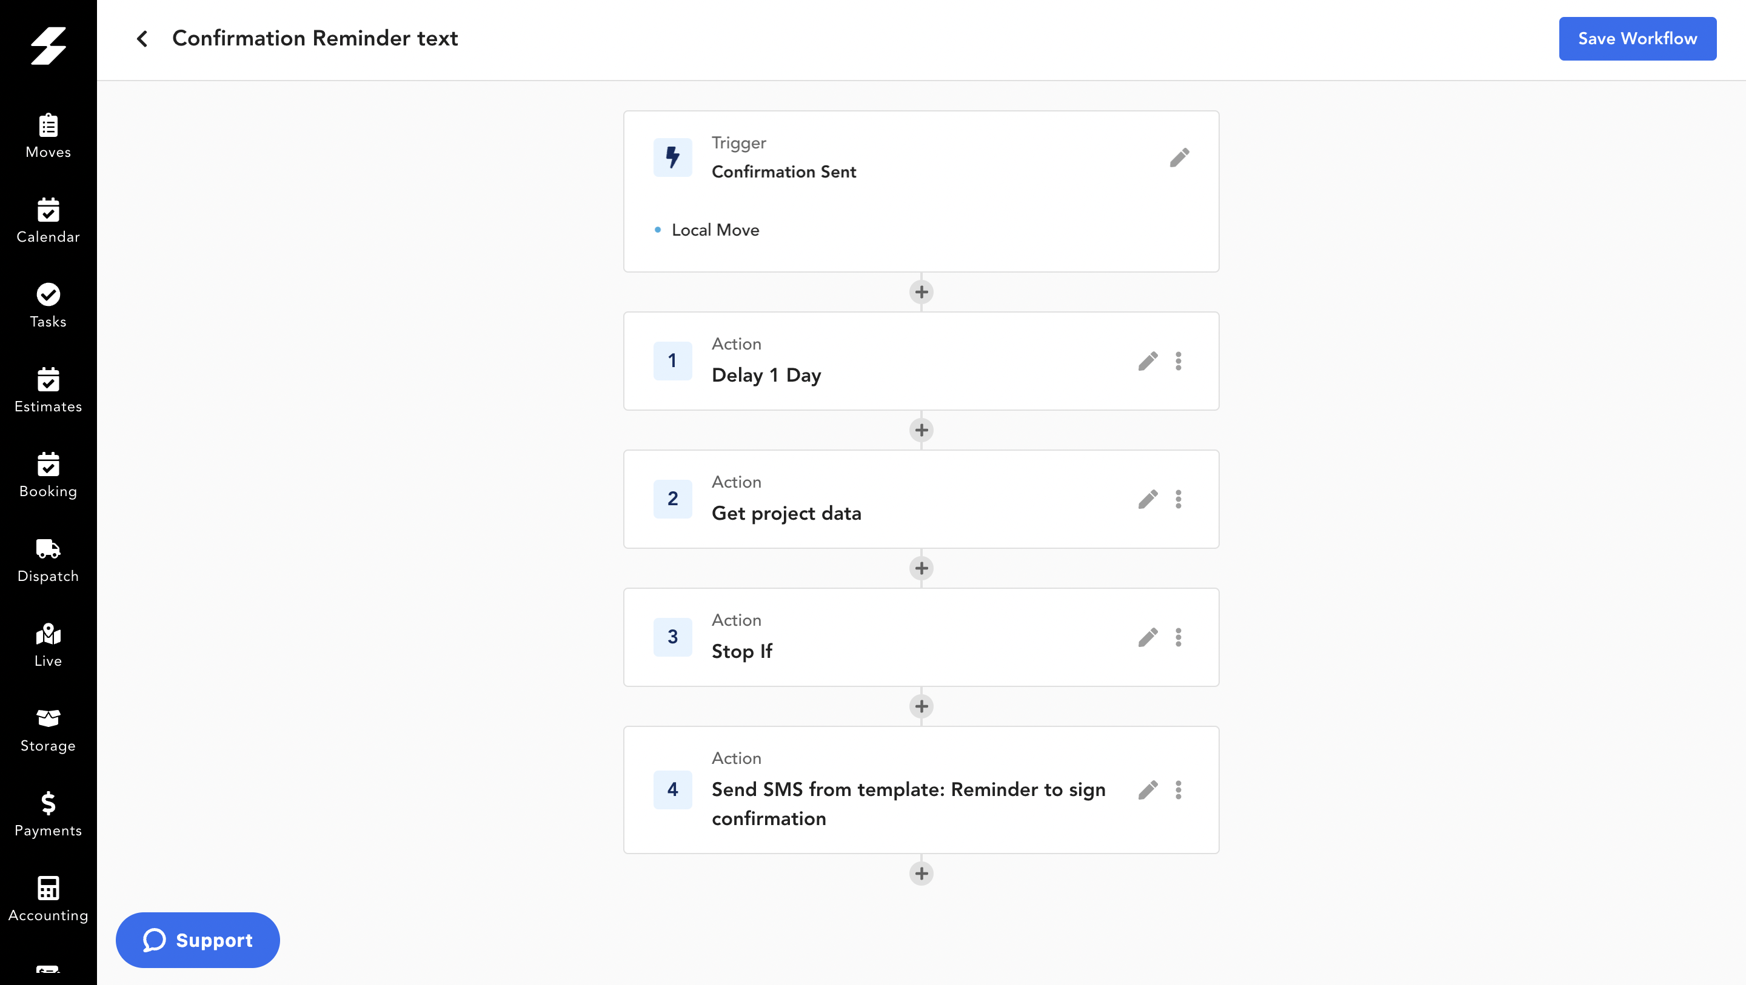The width and height of the screenshot is (1746, 985).
Task: Click Save Workflow
Action: tap(1637, 39)
